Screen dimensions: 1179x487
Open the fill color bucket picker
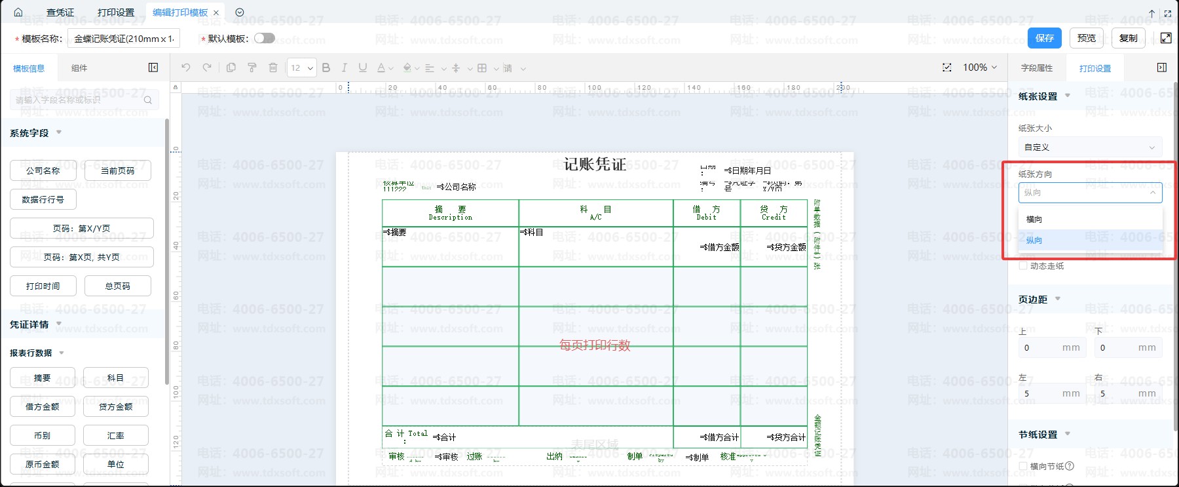pos(409,68)
